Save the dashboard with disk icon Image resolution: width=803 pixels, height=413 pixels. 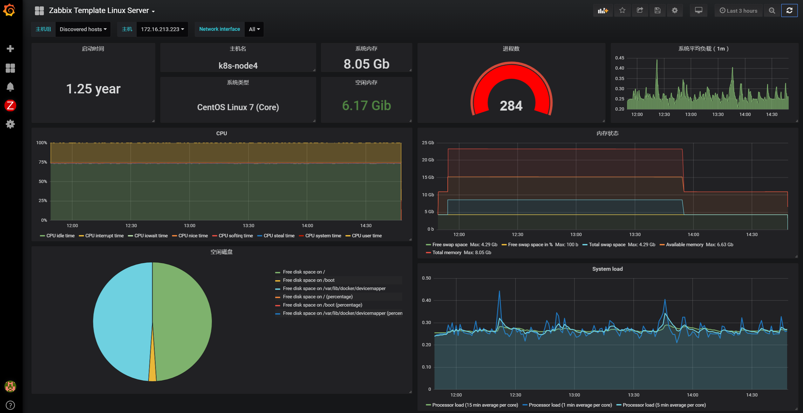point(657,10)
